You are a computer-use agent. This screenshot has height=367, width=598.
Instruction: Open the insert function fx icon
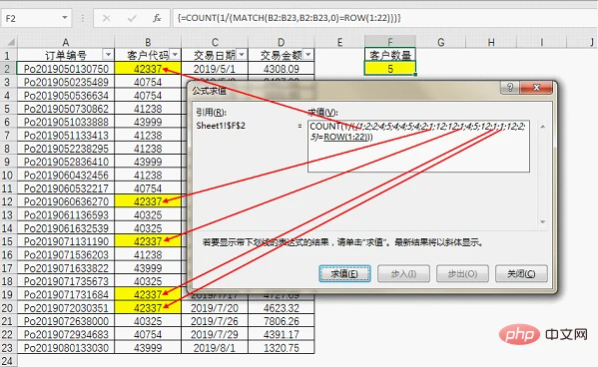click(157, 18)
